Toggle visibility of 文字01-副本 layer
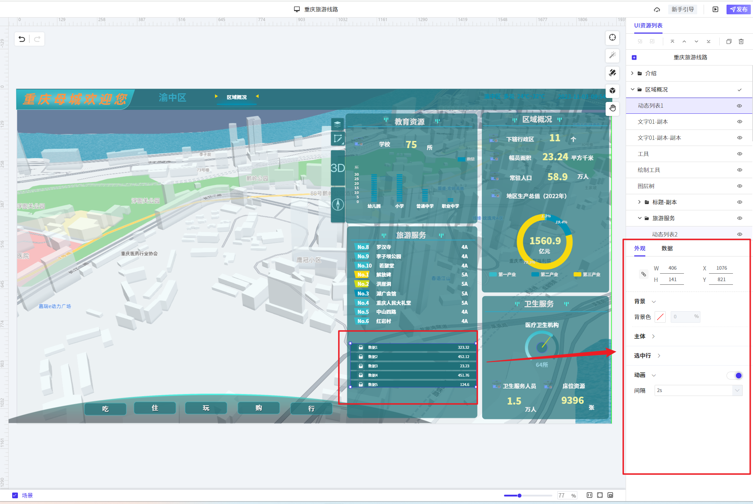The width and height of the screenshot is (753, 504). 739,122
